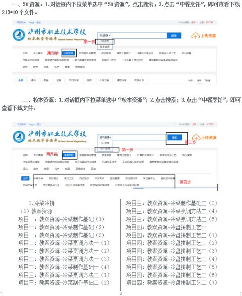Viewport: 242px width, 296px height.
Task: Click the 历史 subject link
Action: coord(93,169)
